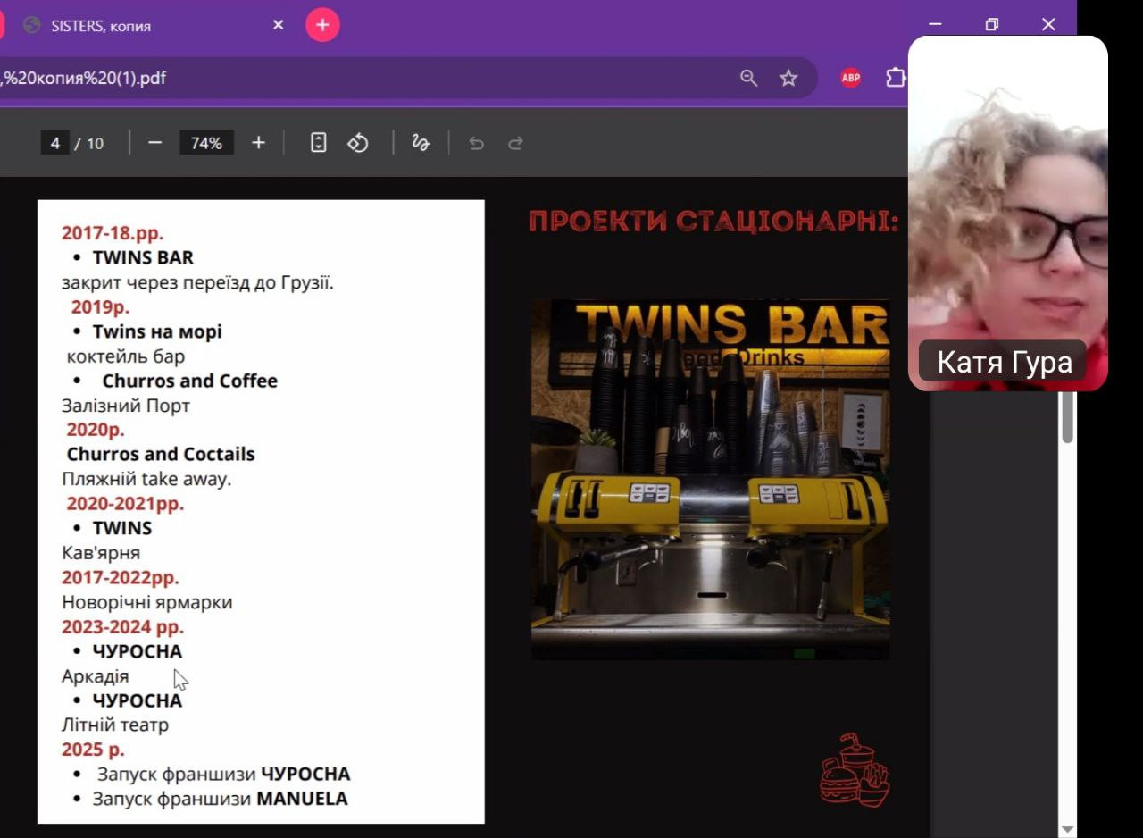This screenshot has width=1143, height=838.
Task: Rotate the PDF document counterclockwise
Action: 358,143
